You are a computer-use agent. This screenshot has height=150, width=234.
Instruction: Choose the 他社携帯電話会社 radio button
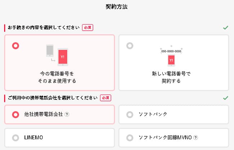pos(15,114)
